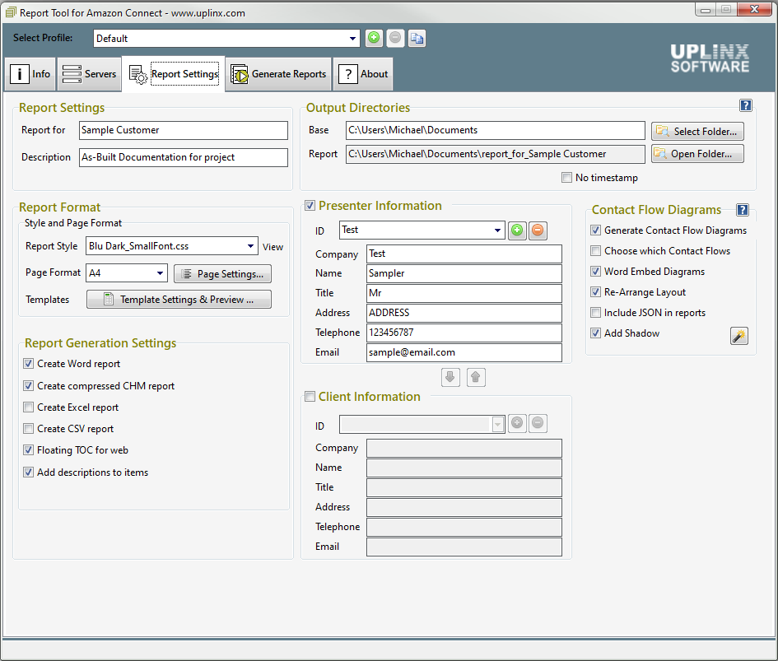The width and height of the screenshot is (778, 661).
Task: Click the Presenter Name field
Action: 464,273
